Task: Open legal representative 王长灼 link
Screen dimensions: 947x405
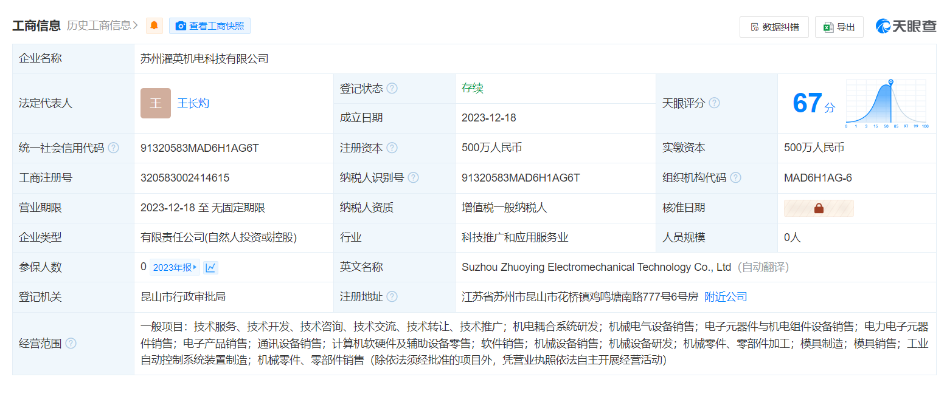Action: [x=193, y=103]
